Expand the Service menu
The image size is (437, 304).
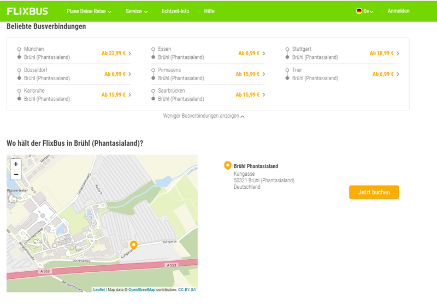coord(137,11)
